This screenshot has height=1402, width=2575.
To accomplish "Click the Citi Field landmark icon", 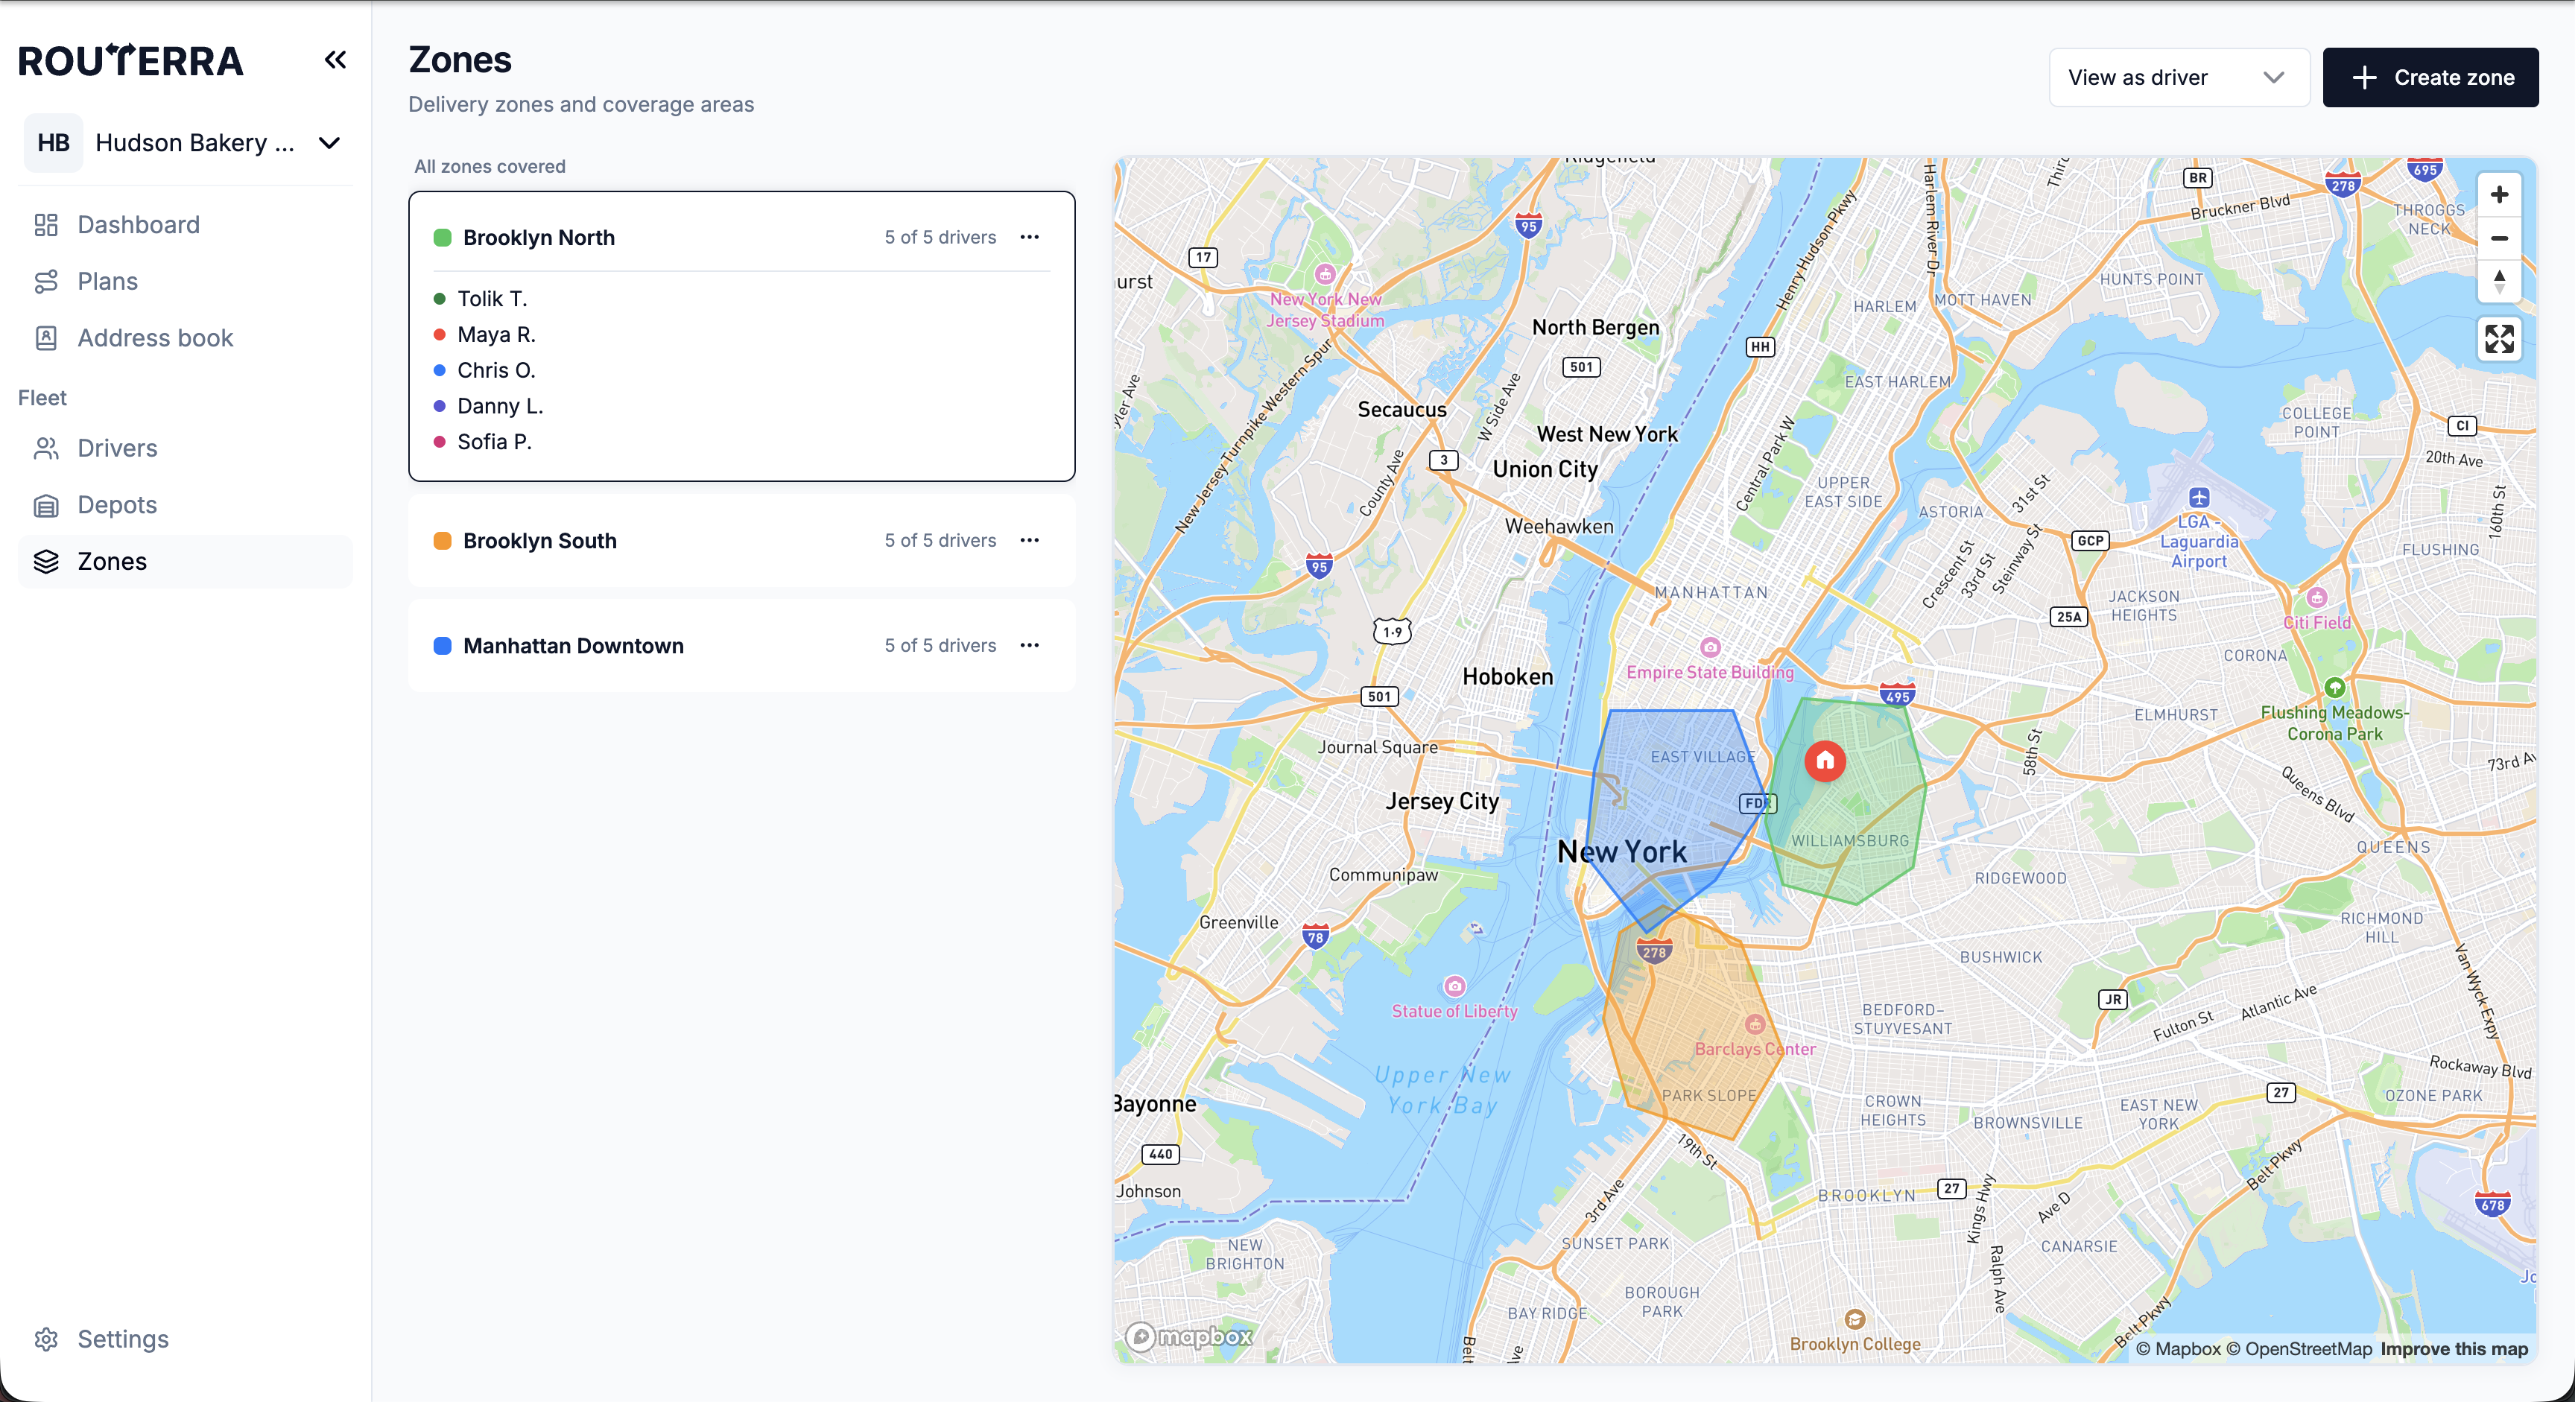I will (2317, 597).
